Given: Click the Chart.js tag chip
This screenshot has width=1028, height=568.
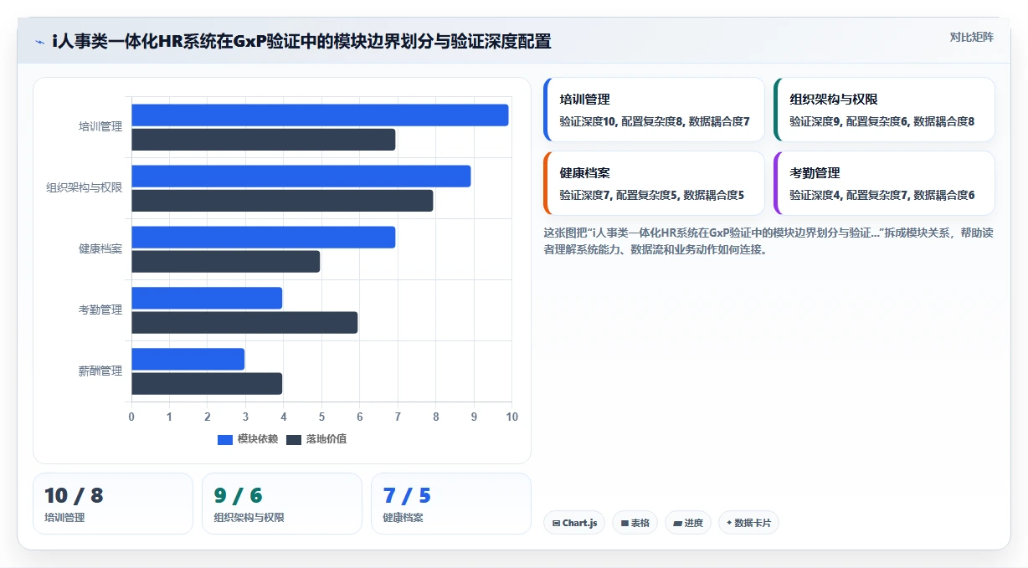Looking at the screenshot, I should pyautogui.click(x=574, y=523).
